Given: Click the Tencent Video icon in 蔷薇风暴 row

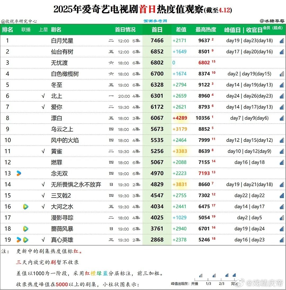Looking at the screenshot, I should [x=26, y=229].
